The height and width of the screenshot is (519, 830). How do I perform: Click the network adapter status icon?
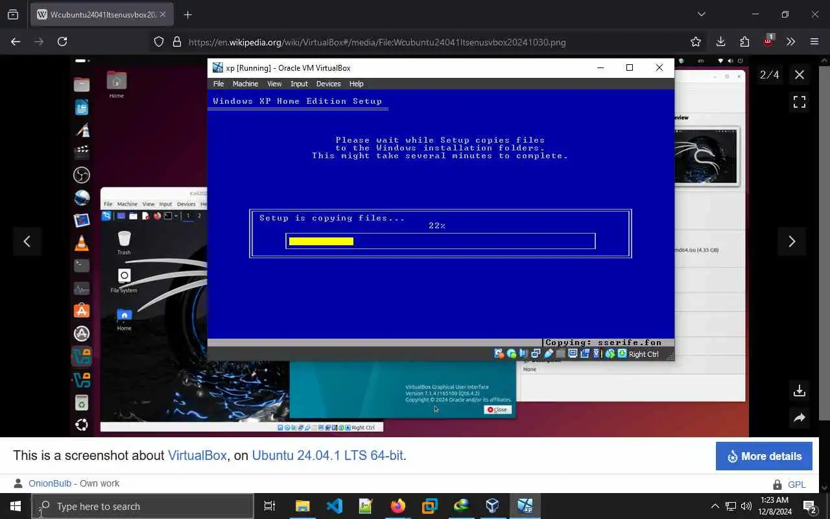coord(536,354)
